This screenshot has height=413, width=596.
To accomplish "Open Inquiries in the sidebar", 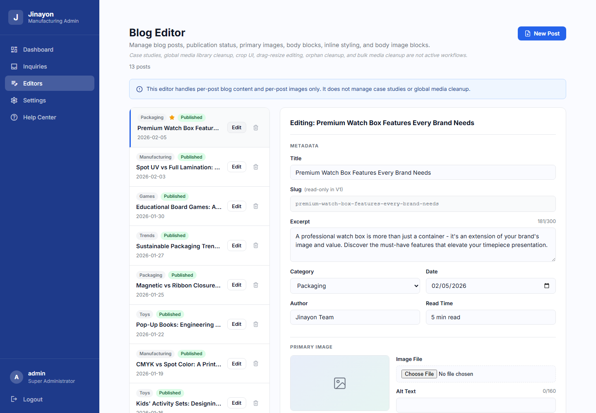I will coord(50,66).
